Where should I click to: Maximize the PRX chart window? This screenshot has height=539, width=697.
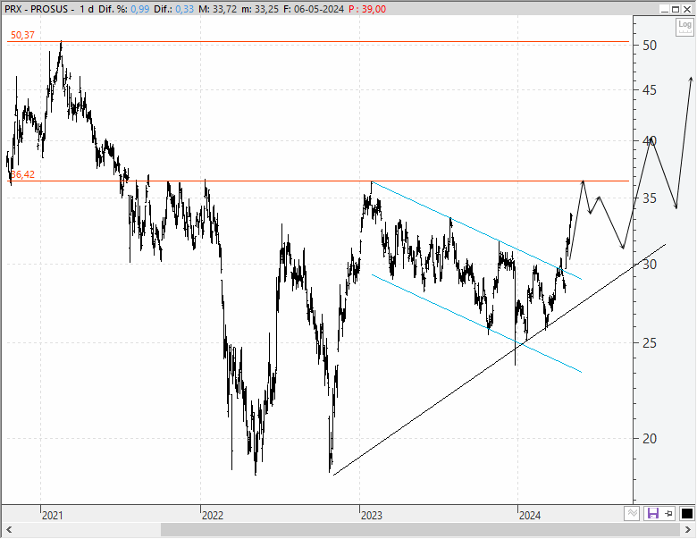tap(676, 9)
